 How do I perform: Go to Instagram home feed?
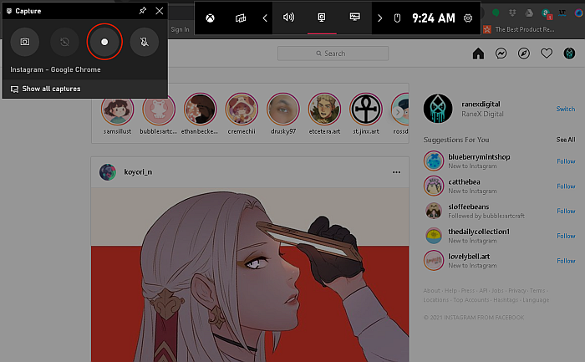coord(478,54)
